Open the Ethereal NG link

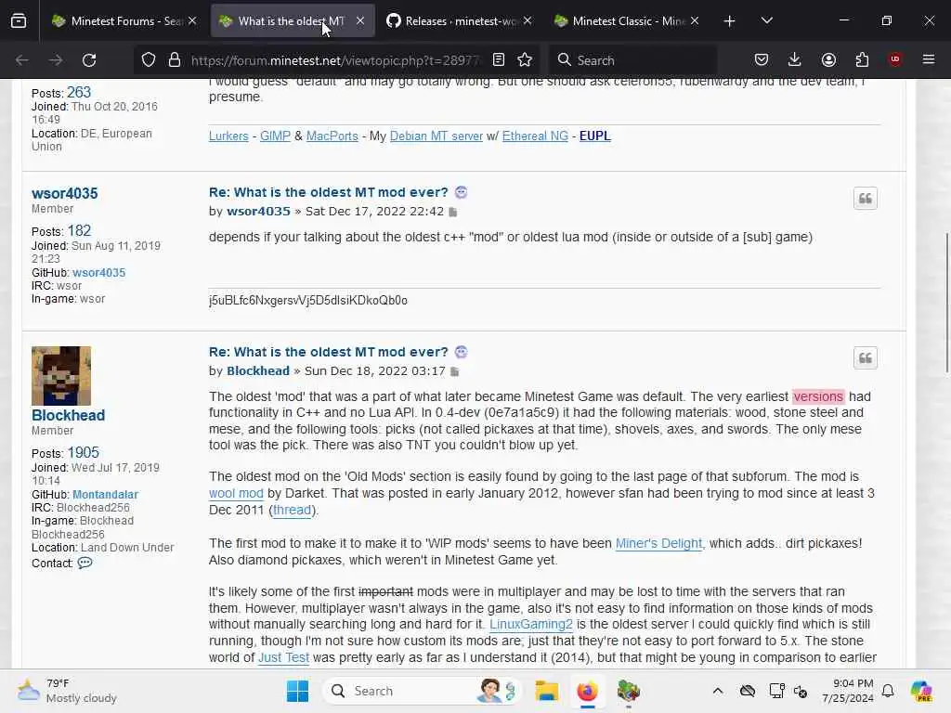535,136
